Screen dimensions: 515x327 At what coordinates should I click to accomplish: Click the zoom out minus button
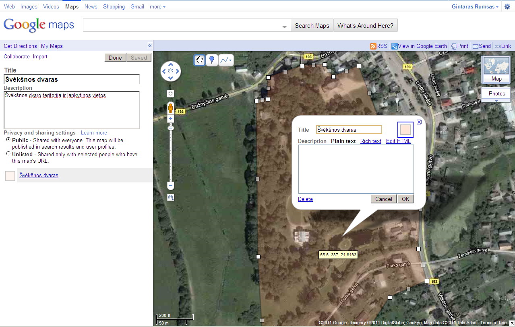point(171,186)
